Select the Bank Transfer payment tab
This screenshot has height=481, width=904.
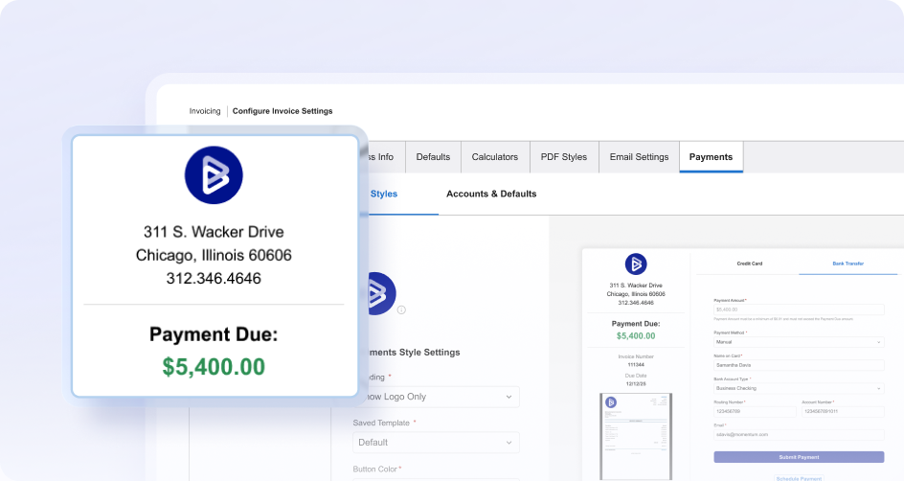847,263
